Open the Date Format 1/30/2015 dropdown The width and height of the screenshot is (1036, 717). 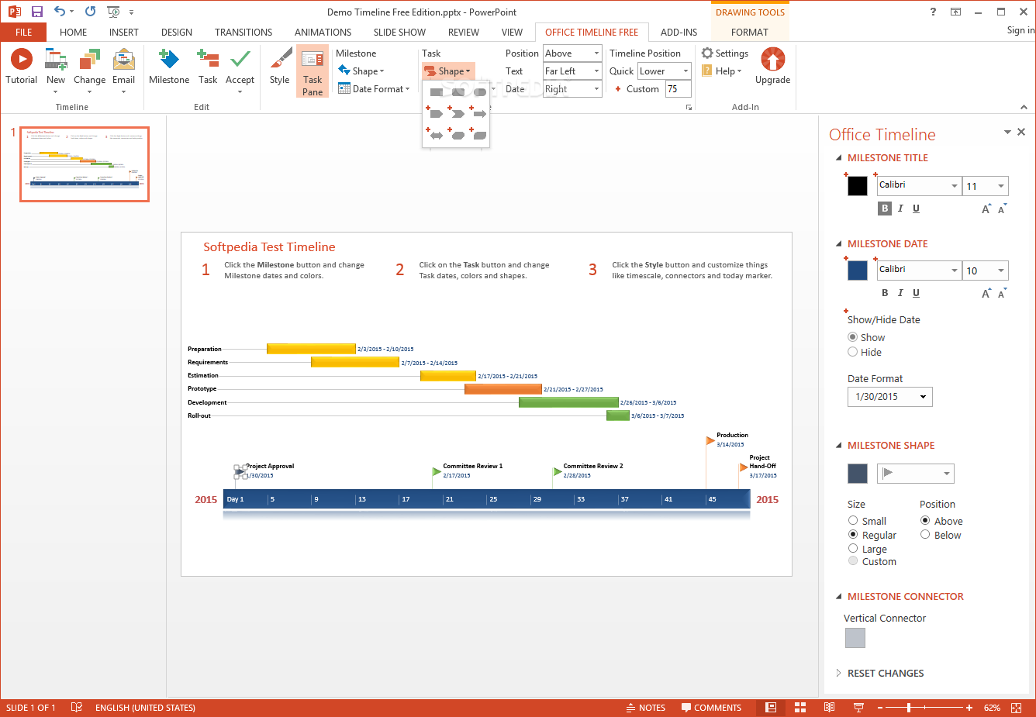coord(890,397)
